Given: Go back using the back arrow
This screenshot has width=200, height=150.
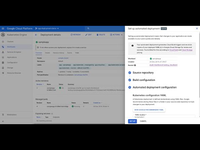Looking at the screenshot, I should [x=36, y=35].
